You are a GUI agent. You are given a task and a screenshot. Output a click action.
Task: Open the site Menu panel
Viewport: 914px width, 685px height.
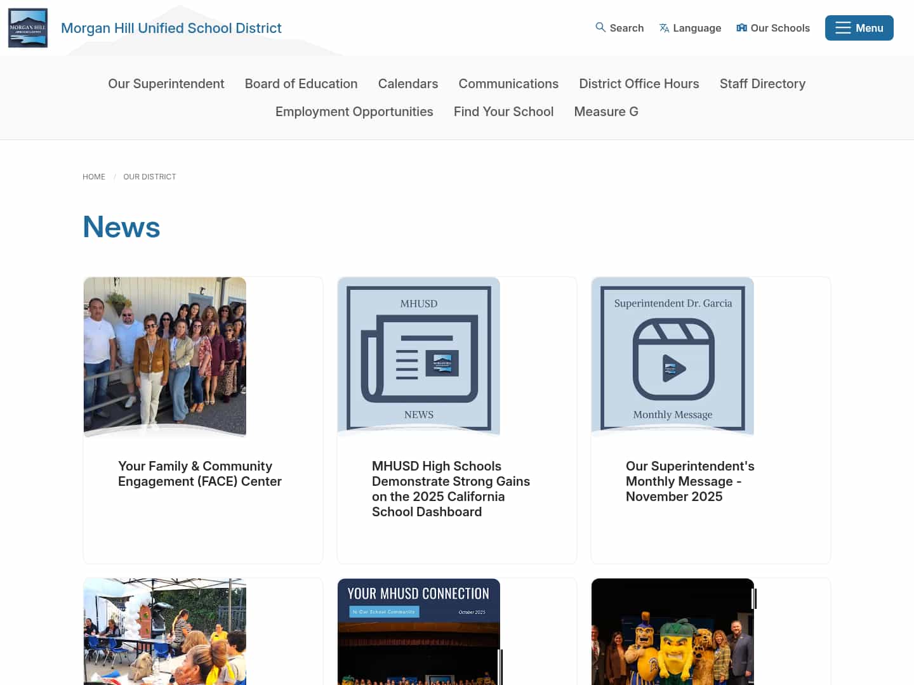[859, 28]
